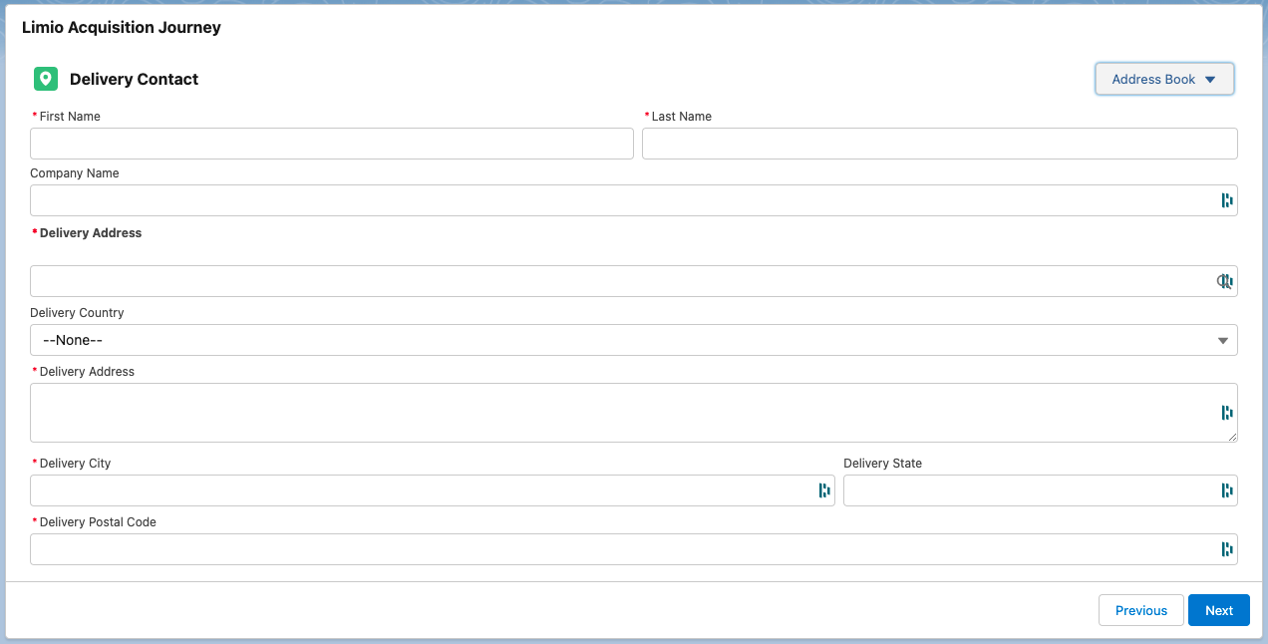Screen dimensions: 1268x644
Task: Click into the multiline Delivery Address textarea
Action: [598, 412]
